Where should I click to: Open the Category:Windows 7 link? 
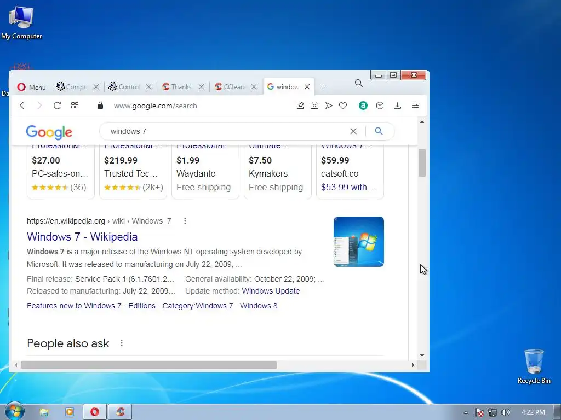197,306
